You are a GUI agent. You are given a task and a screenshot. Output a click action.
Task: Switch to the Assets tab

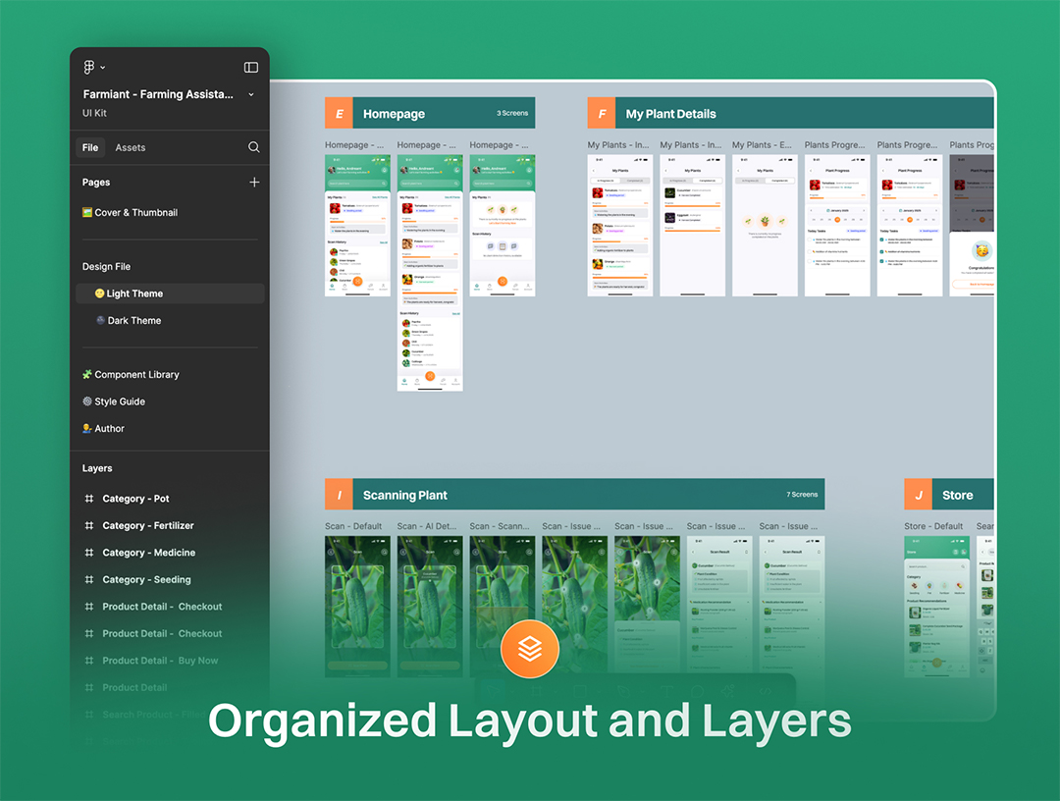pyautogui.click(x=131, y=147)
